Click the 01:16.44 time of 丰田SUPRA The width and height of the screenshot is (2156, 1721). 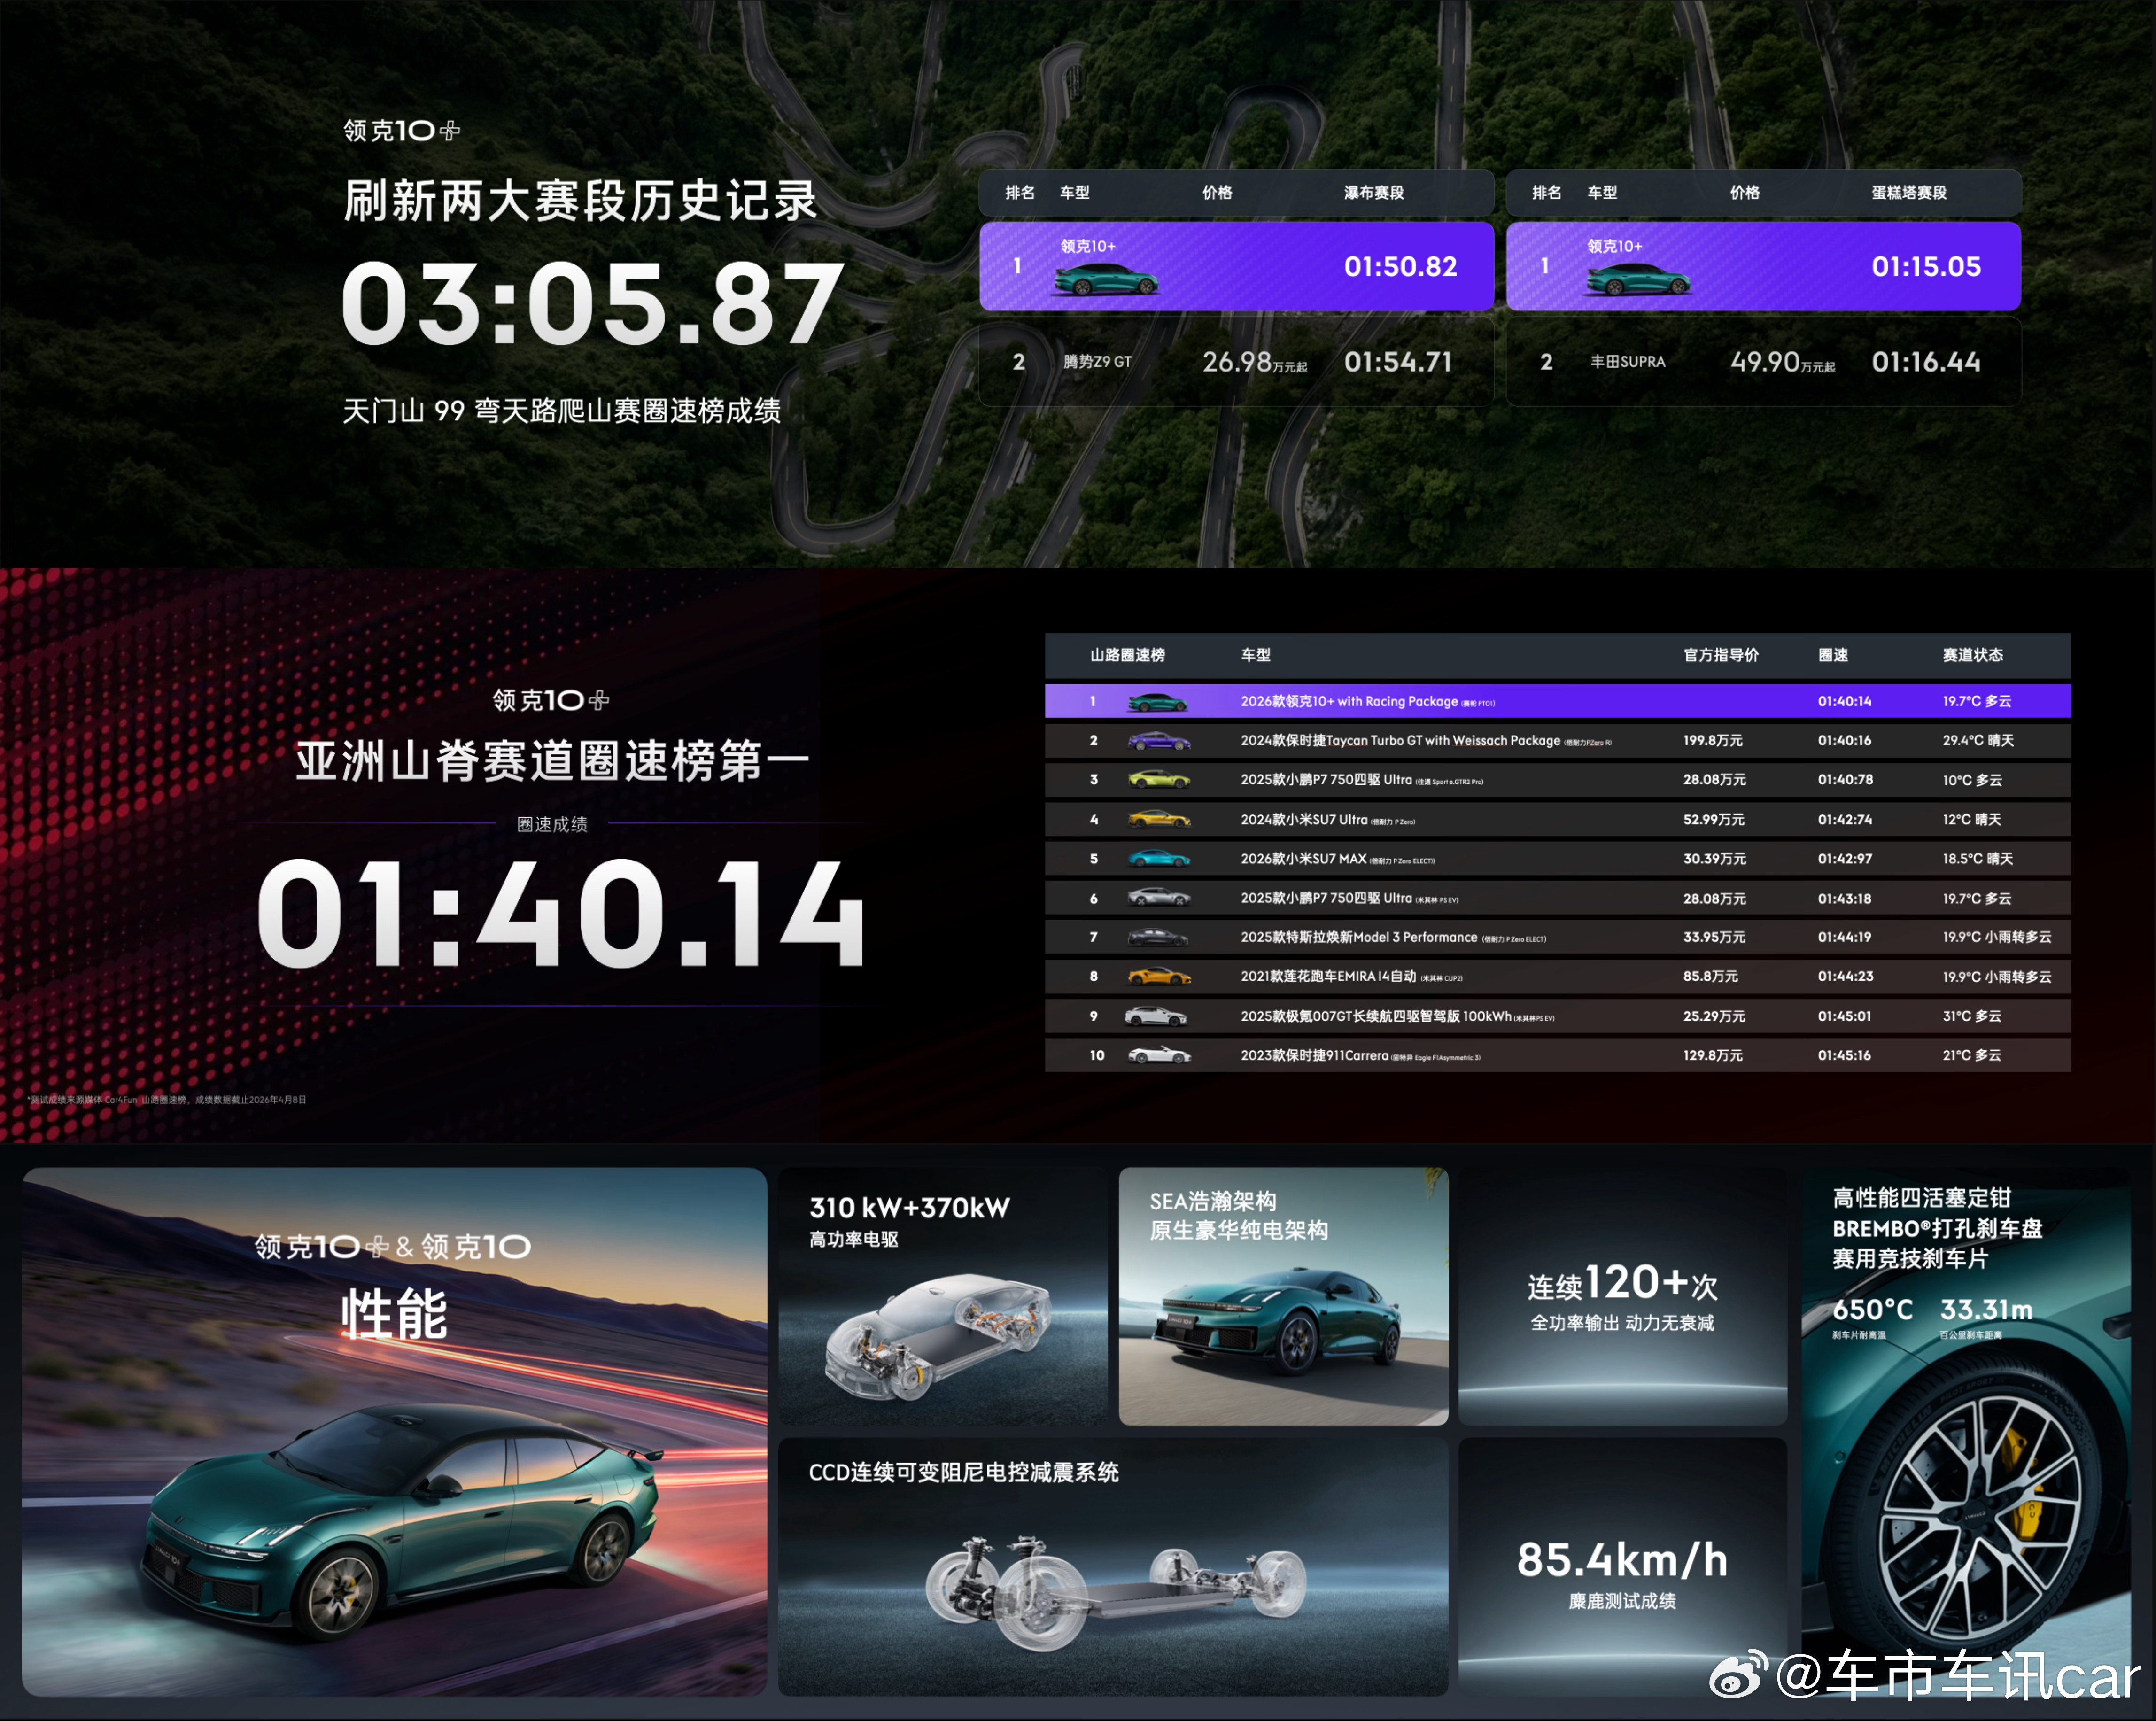point(1926,362)
